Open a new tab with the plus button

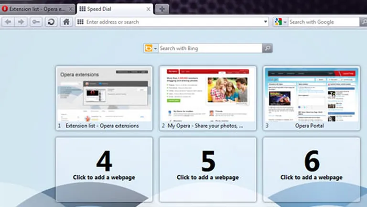[162, 9]
